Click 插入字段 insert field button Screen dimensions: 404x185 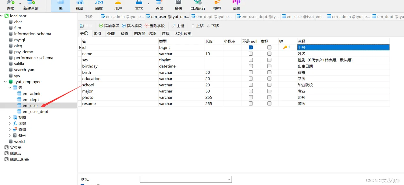click(x=132, y=26)
